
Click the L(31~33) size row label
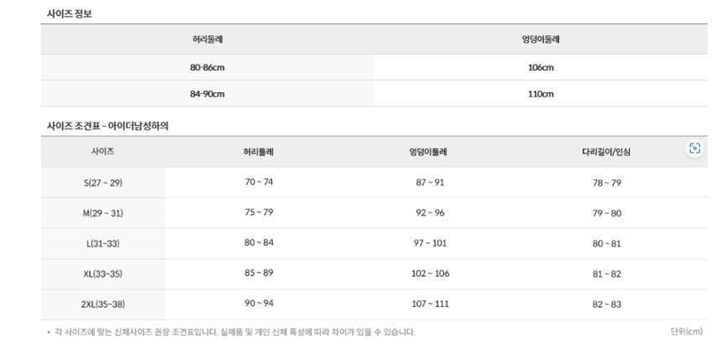(x=102, y=243)
